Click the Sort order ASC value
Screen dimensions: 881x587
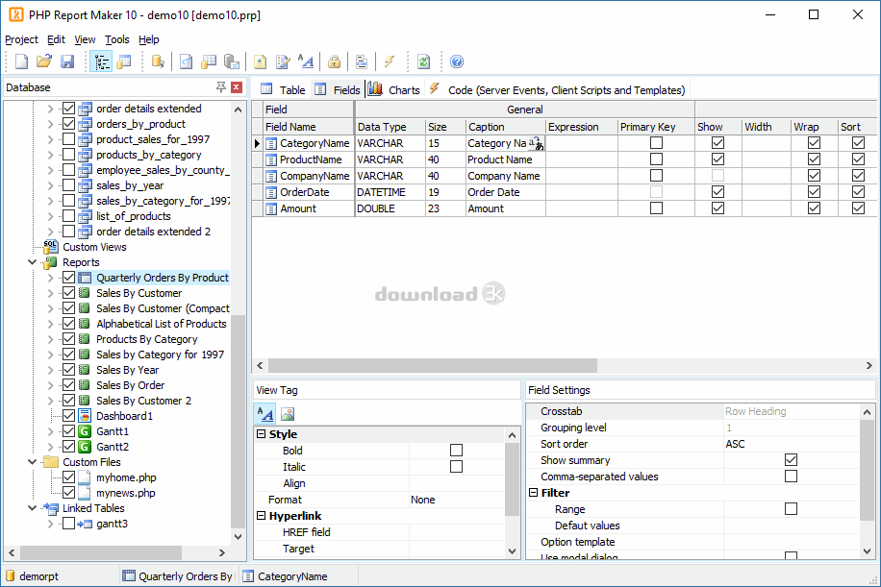792,444
